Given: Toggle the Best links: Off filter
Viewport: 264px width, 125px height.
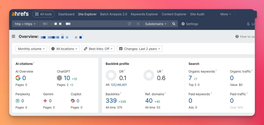Looking at the screenshot, I should tap(98, 49).
